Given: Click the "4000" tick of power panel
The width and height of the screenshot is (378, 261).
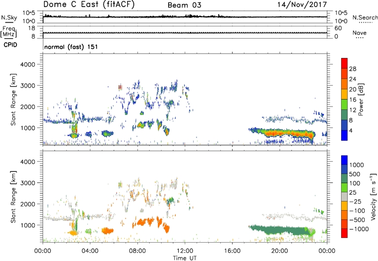Looking at the screenshot, I should point(27,65).
